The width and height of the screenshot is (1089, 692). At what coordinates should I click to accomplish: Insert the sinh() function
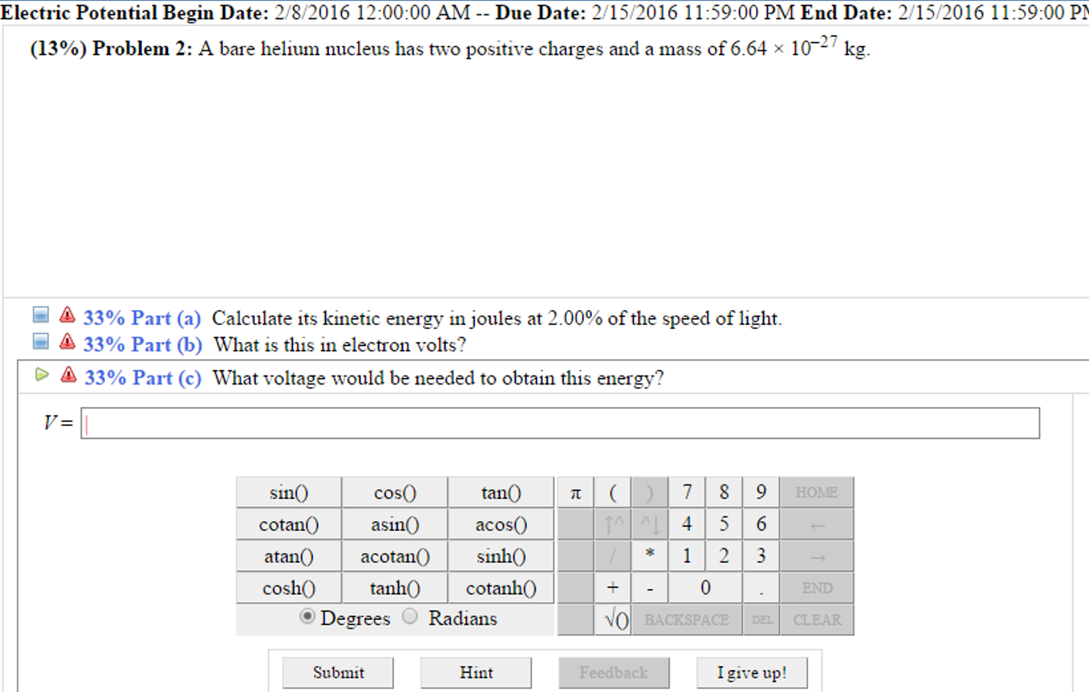[x=500, y=556]
